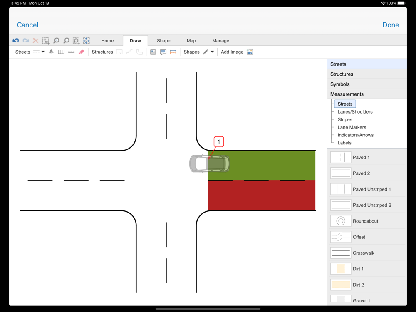Screen dimensions: 416x312
Task: Select the Shapes pencil tool
Action: [x=206, y=52]
